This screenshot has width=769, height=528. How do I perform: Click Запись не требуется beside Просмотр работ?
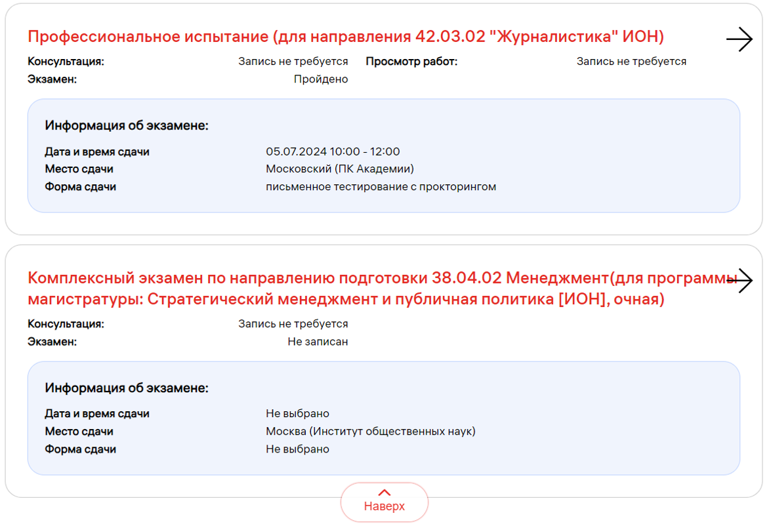[x=631, y=62]
